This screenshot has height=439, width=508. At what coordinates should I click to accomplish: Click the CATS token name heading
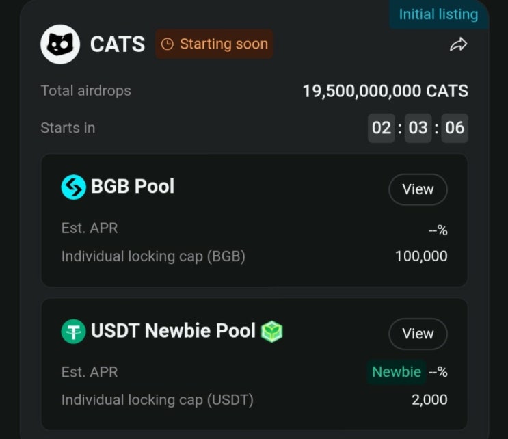click(x=118, y=44)
